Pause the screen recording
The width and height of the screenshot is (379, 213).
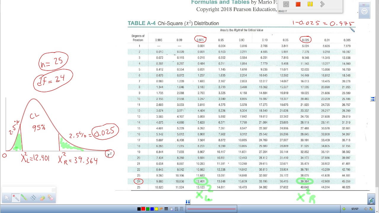310,4
